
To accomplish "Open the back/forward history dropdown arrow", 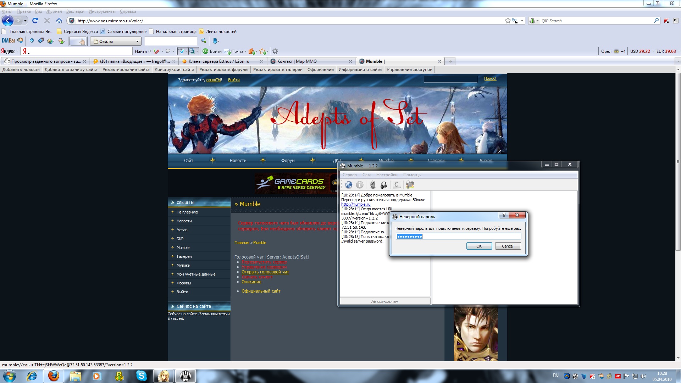I will pos(25,21).
